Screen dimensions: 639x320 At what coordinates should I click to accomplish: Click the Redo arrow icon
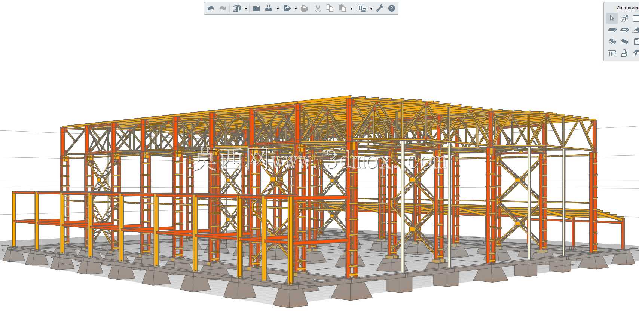[x=222, y=8]
